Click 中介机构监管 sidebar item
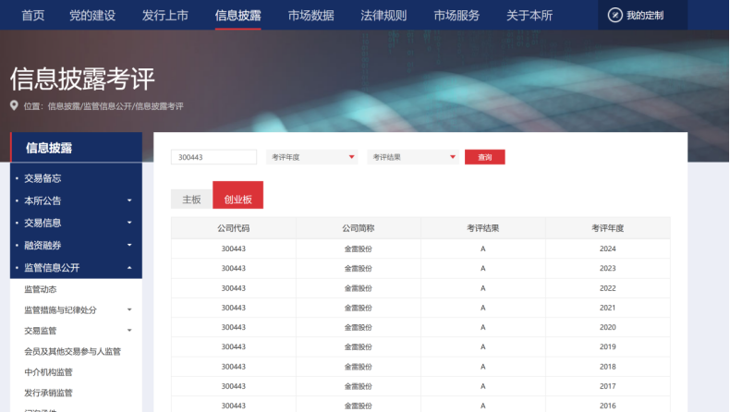This screenshot has width=730, height=412. (48, 372)
